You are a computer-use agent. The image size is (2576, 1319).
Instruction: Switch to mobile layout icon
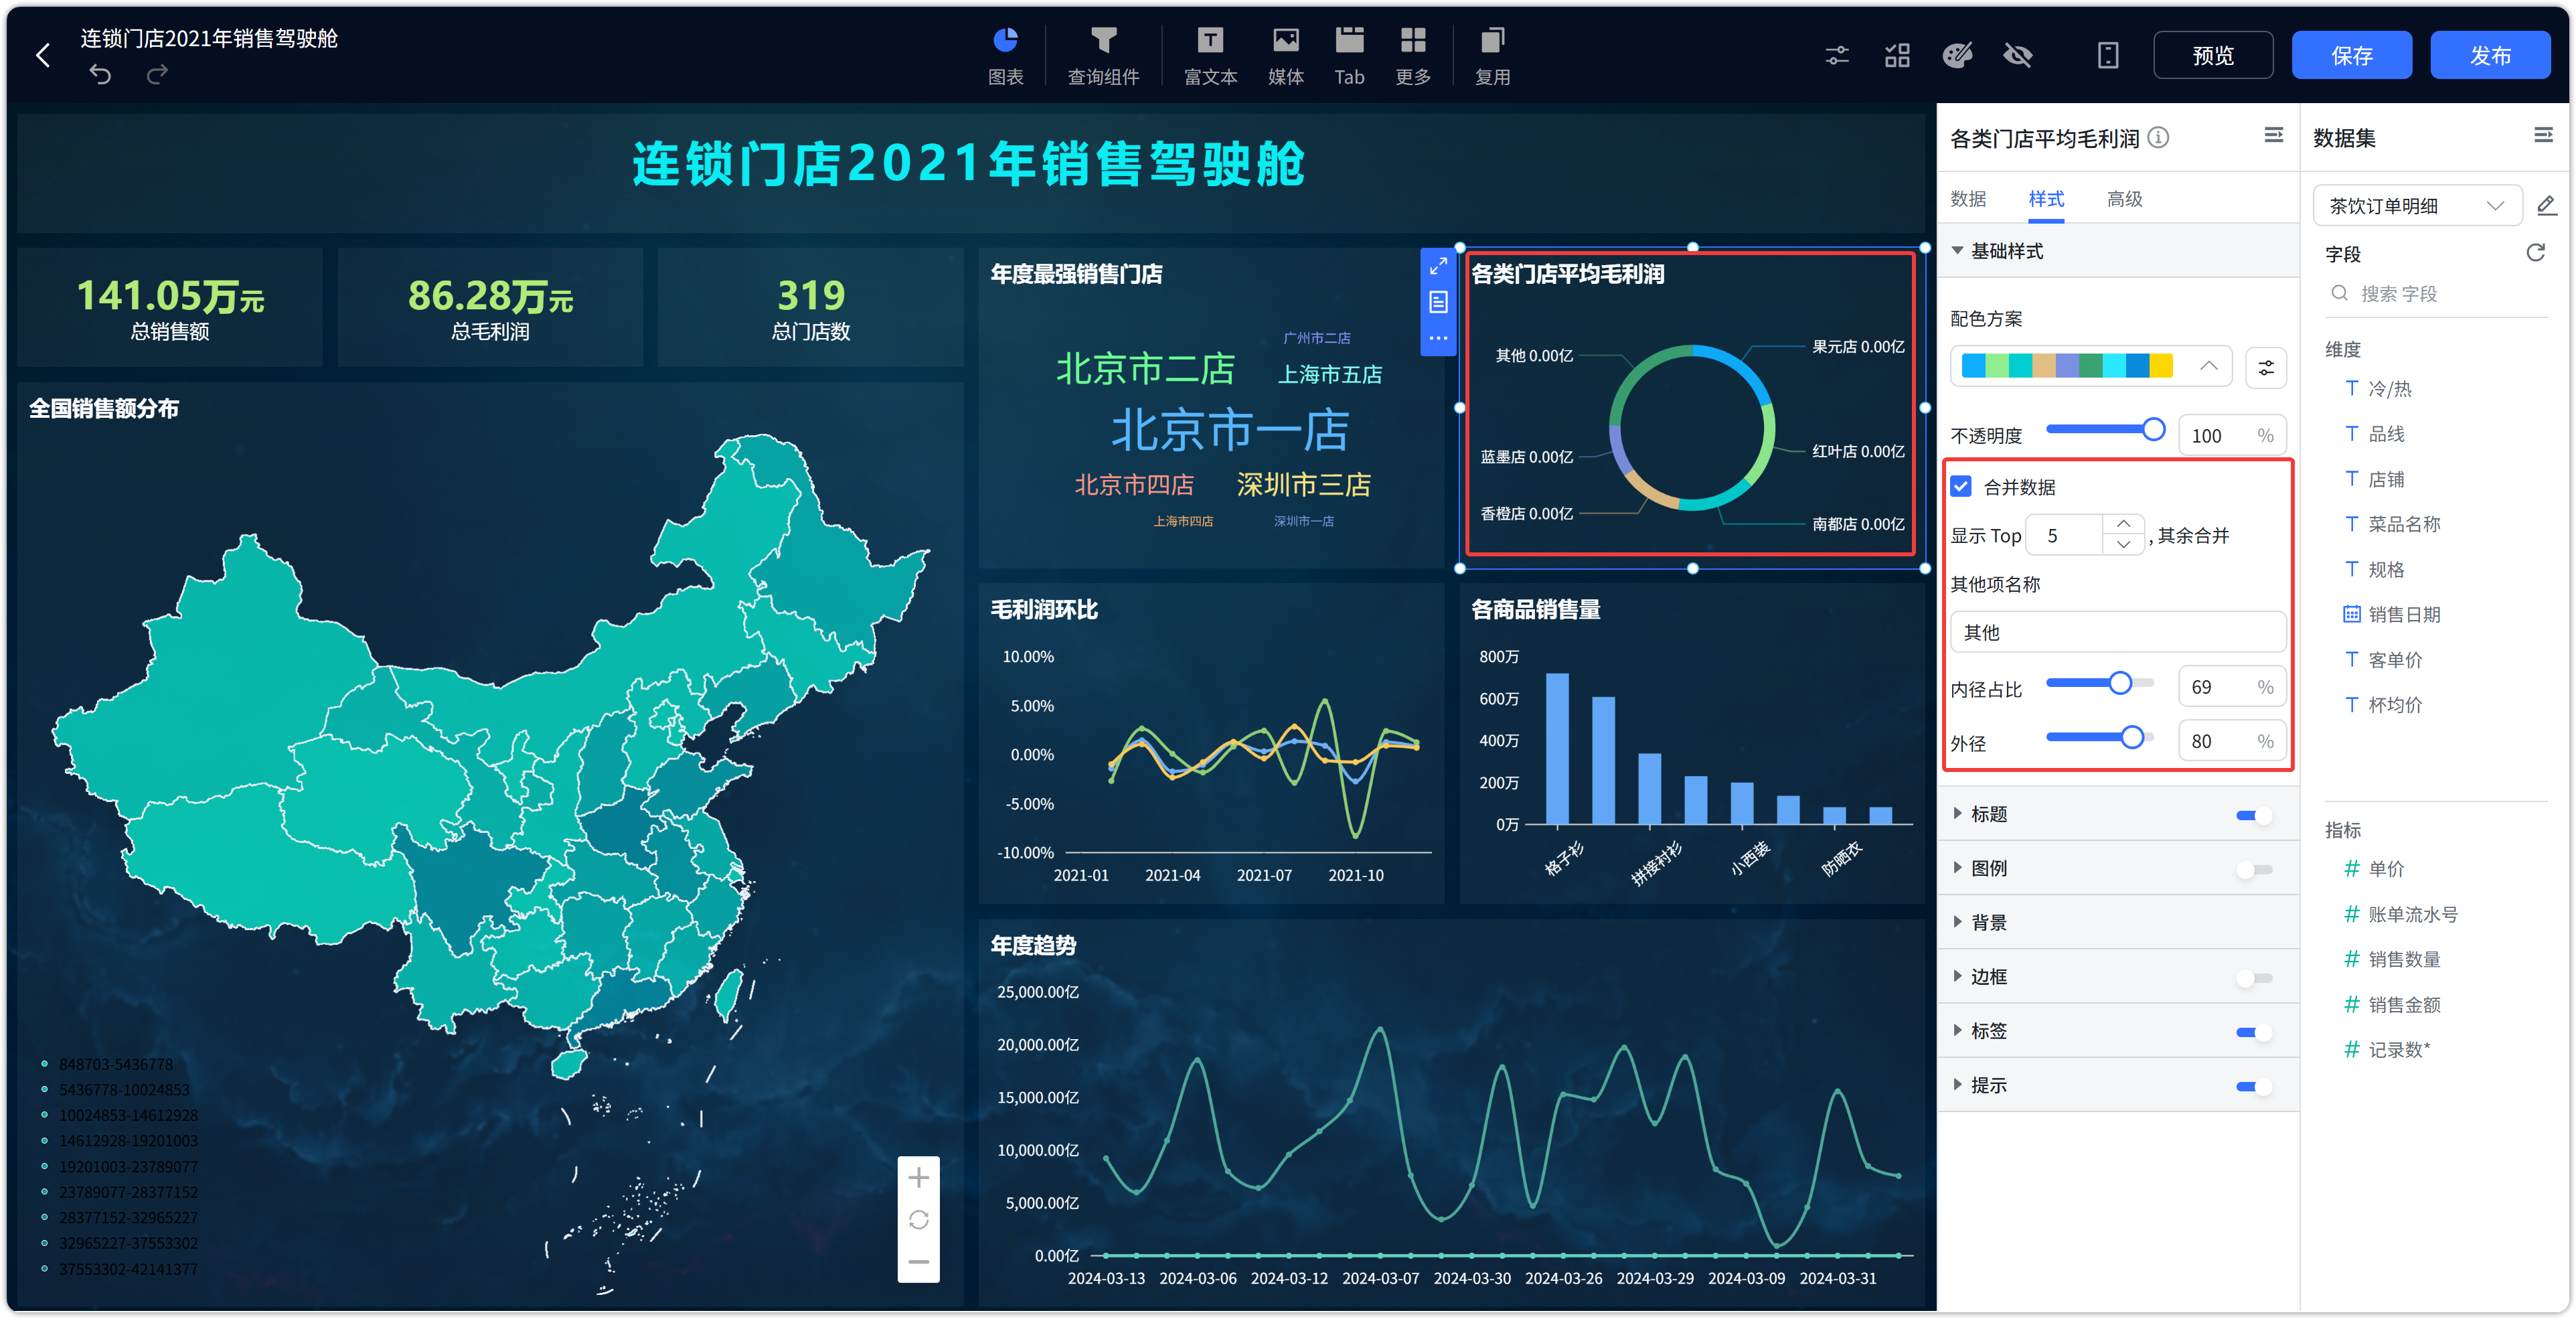(x=2108, y=55)
